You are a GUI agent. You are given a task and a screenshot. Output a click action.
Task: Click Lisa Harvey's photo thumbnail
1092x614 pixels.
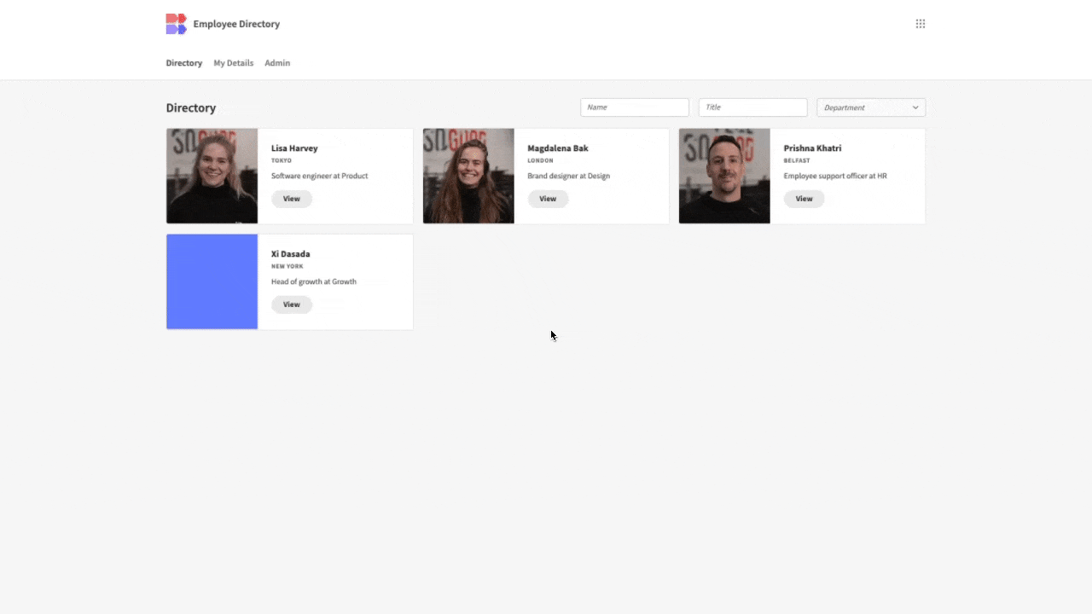(212, 176)
